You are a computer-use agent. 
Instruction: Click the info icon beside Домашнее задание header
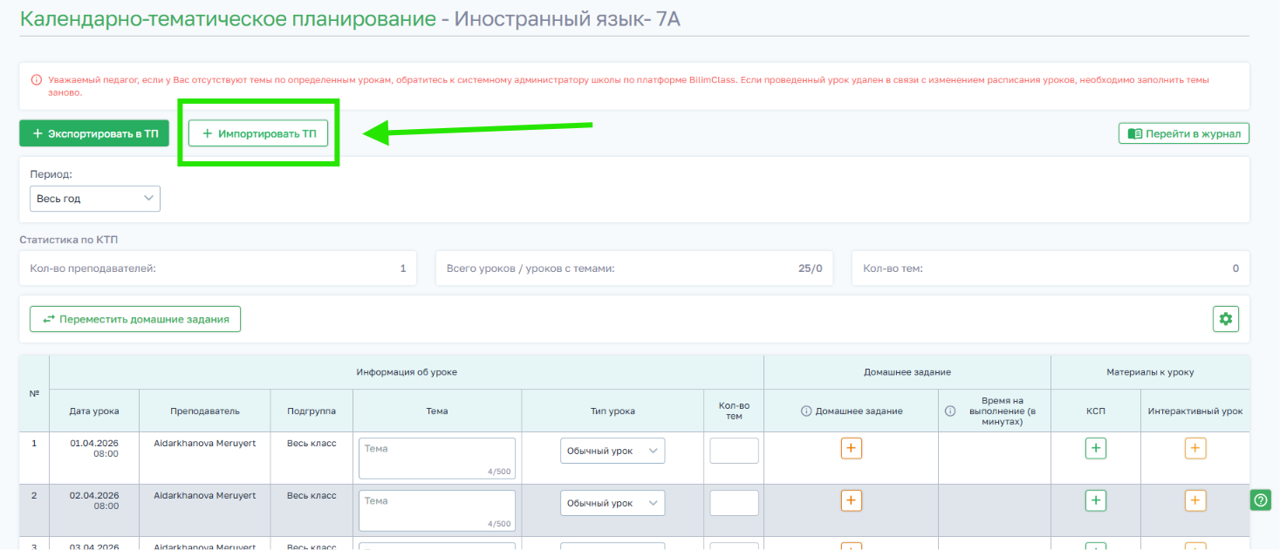806,411
